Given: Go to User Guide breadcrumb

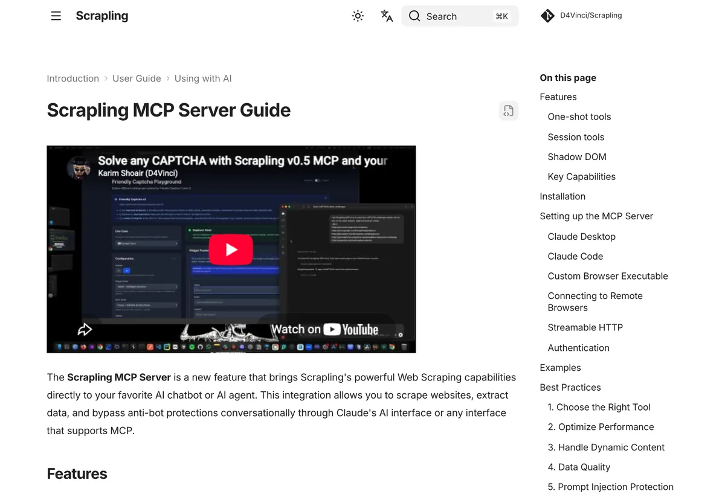Looking at the screenshot, I should 137,79.
